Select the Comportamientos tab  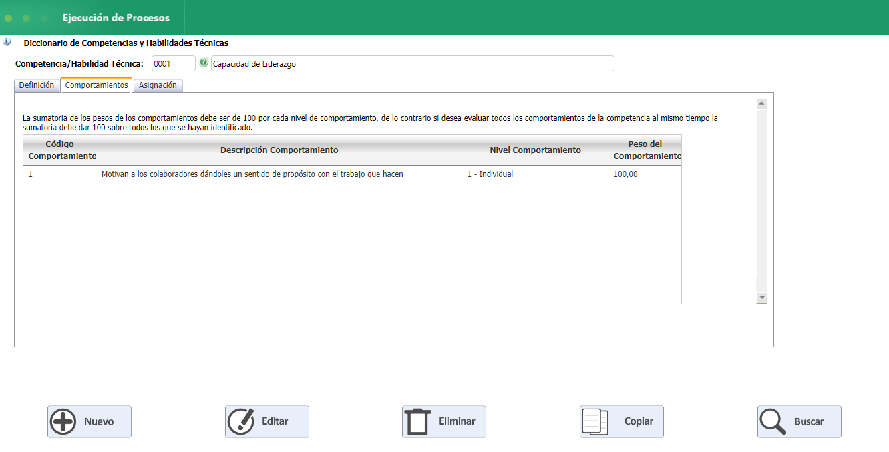(96, 85)
